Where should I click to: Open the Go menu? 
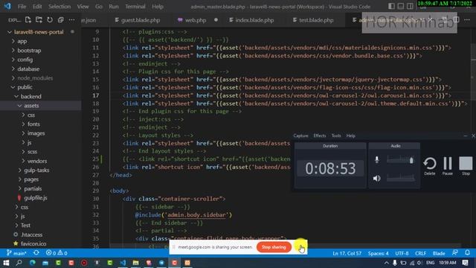coord(99,7)
